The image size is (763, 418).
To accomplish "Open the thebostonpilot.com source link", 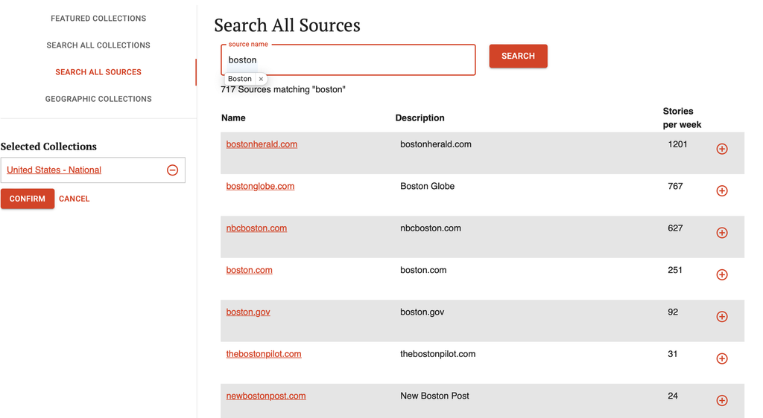I will point(264,354).
